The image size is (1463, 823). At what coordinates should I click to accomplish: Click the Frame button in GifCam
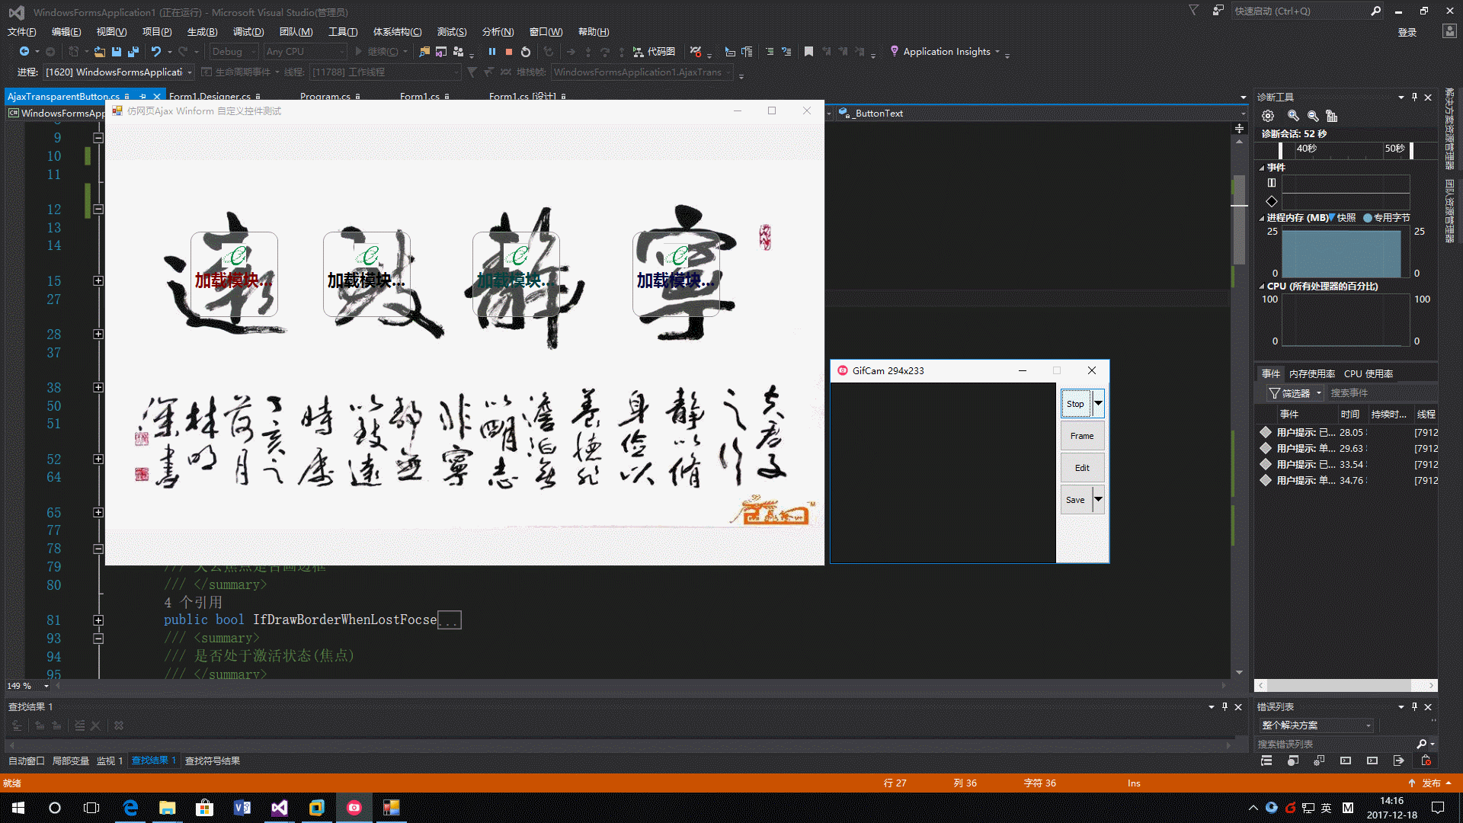point(1082,435)
